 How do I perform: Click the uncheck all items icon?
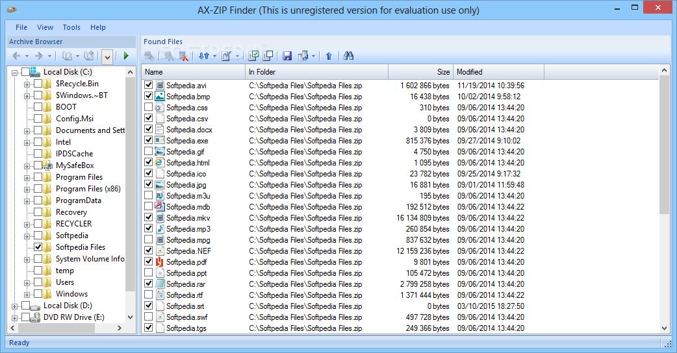pyautogui.click(x=268, y=56)
